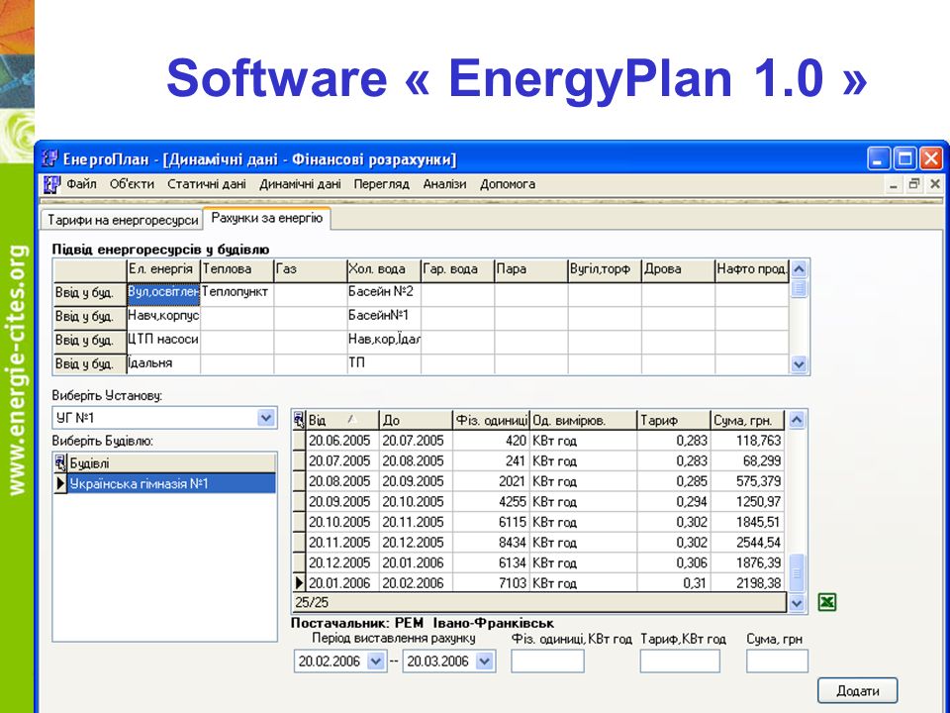Select Українська гімназія №1 building row
This screenshot has width=950, height=713.
tap(171, 484)
